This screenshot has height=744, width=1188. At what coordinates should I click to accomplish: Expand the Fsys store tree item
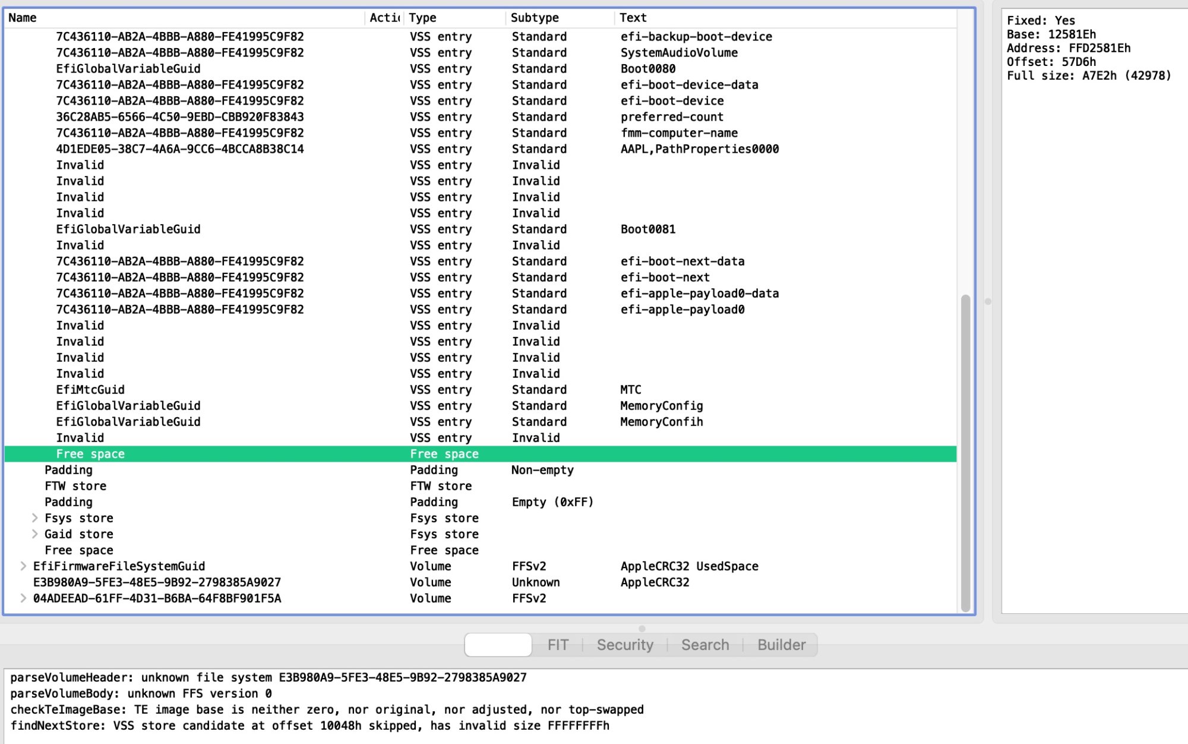coord(34,518)
